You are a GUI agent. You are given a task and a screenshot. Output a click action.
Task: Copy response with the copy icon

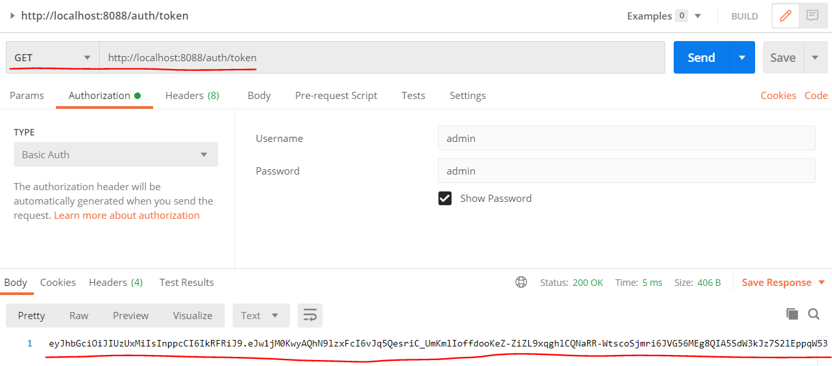click(x=792, y=314)
